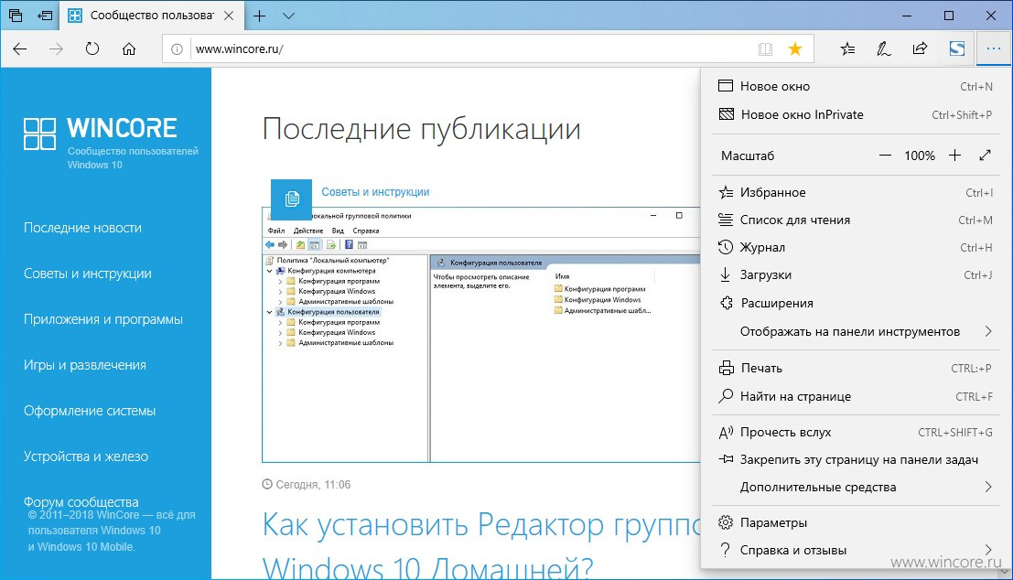Close the Сообщество пользователей tab

(x=229, y=16)
